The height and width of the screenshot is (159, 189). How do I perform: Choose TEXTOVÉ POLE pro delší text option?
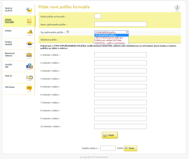pos(112,38)
